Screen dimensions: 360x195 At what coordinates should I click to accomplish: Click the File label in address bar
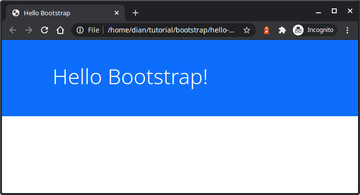pos(93,30)
